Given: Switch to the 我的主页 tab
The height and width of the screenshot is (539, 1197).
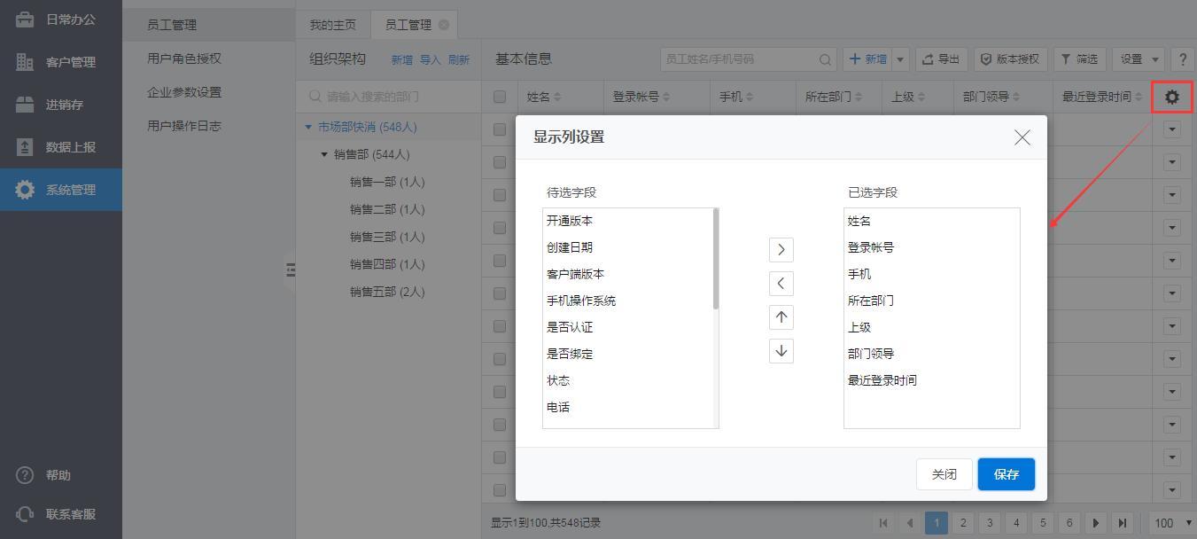Looking at the screenshot, I should (x=332, y=25).
